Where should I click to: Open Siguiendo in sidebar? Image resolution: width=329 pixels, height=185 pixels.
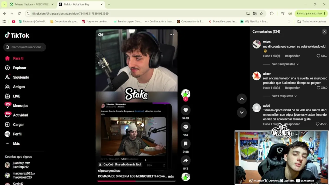(x=17, y=77)
